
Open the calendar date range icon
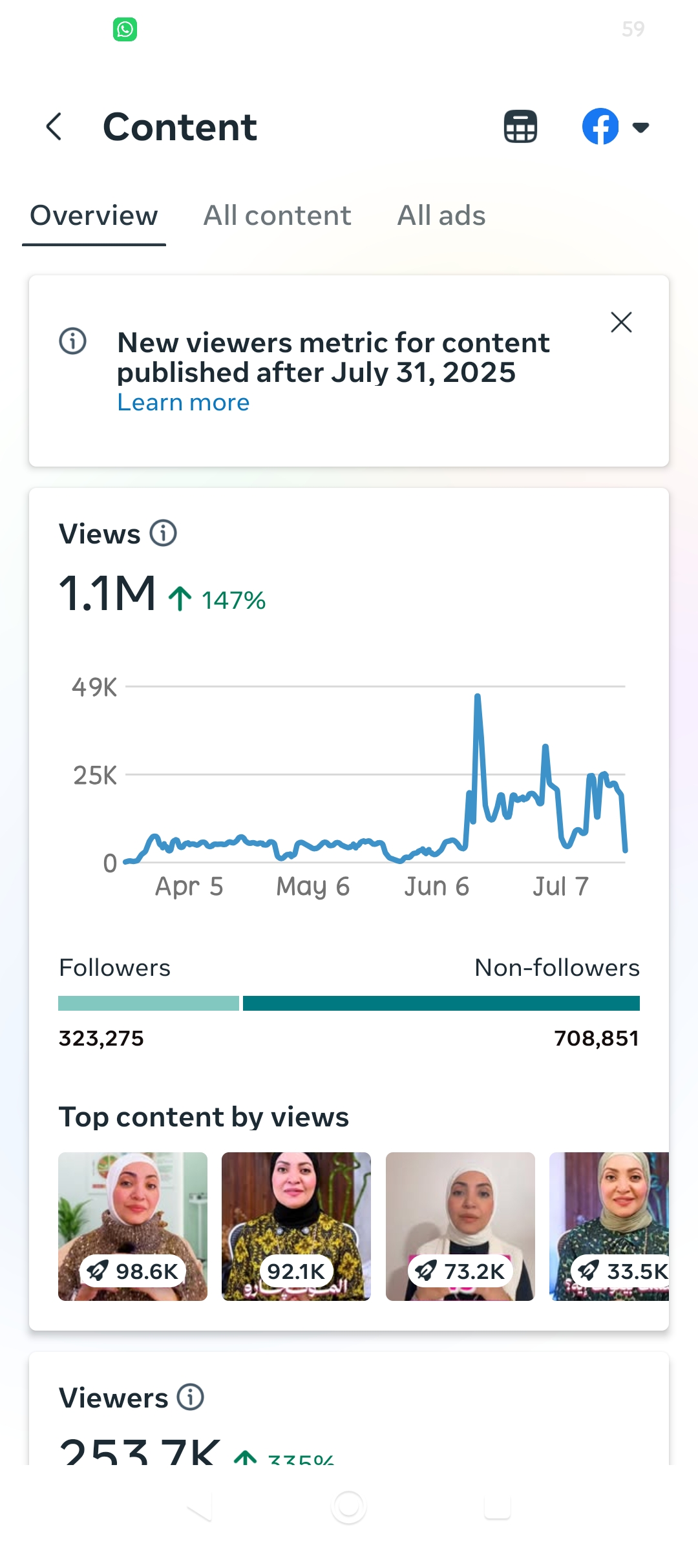[x=520, y=126]
